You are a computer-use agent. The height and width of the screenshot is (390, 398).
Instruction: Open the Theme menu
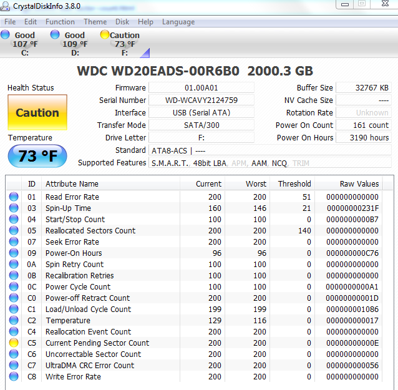click(x=95, y=22)
